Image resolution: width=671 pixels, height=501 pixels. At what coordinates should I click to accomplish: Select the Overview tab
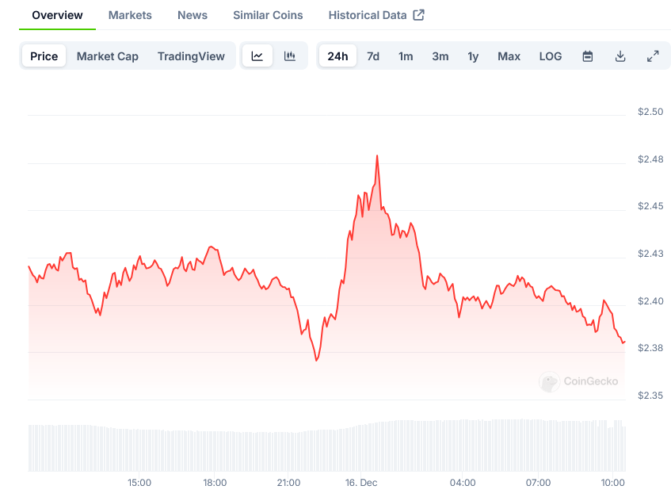[57, 15]
